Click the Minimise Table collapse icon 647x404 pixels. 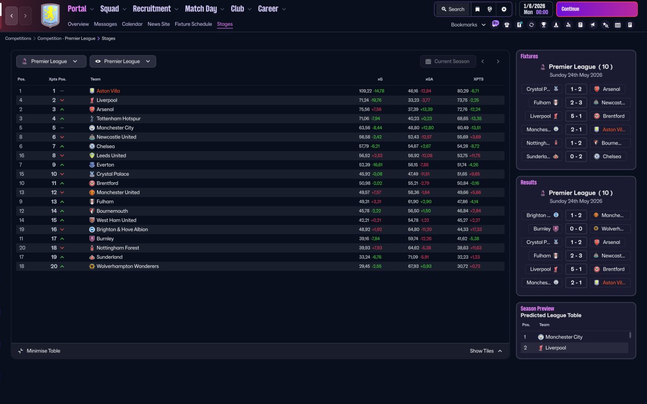tap(21, 351)
